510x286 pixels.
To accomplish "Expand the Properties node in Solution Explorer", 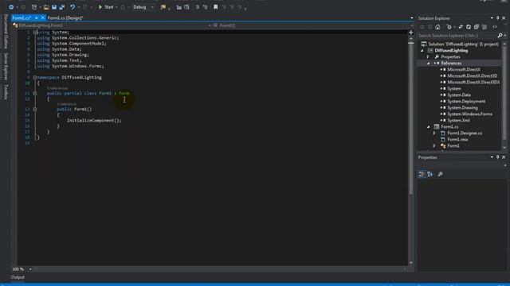I will click(429, 56).
